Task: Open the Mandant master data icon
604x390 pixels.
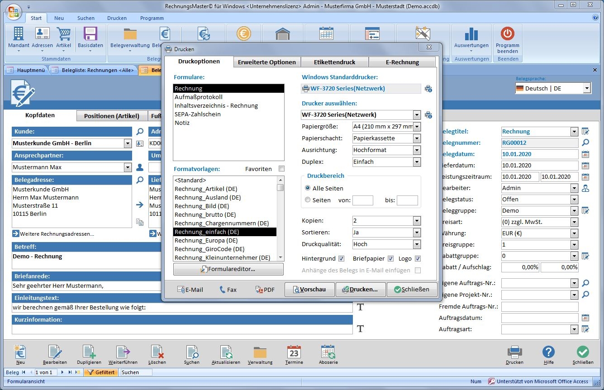Action: pos(19,34)
